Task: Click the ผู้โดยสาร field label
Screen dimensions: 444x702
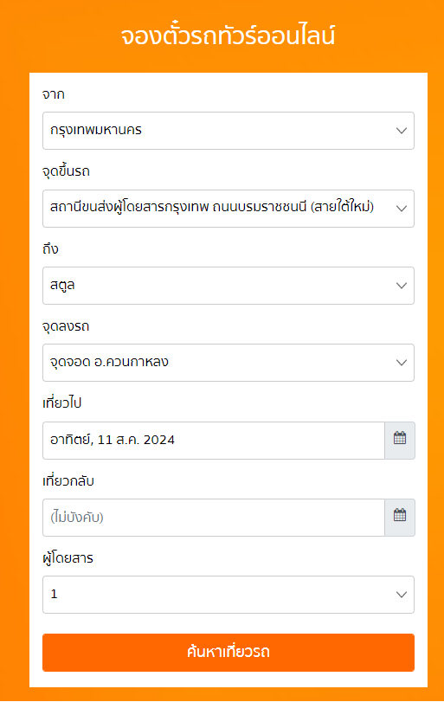Action: pos(68,557)
